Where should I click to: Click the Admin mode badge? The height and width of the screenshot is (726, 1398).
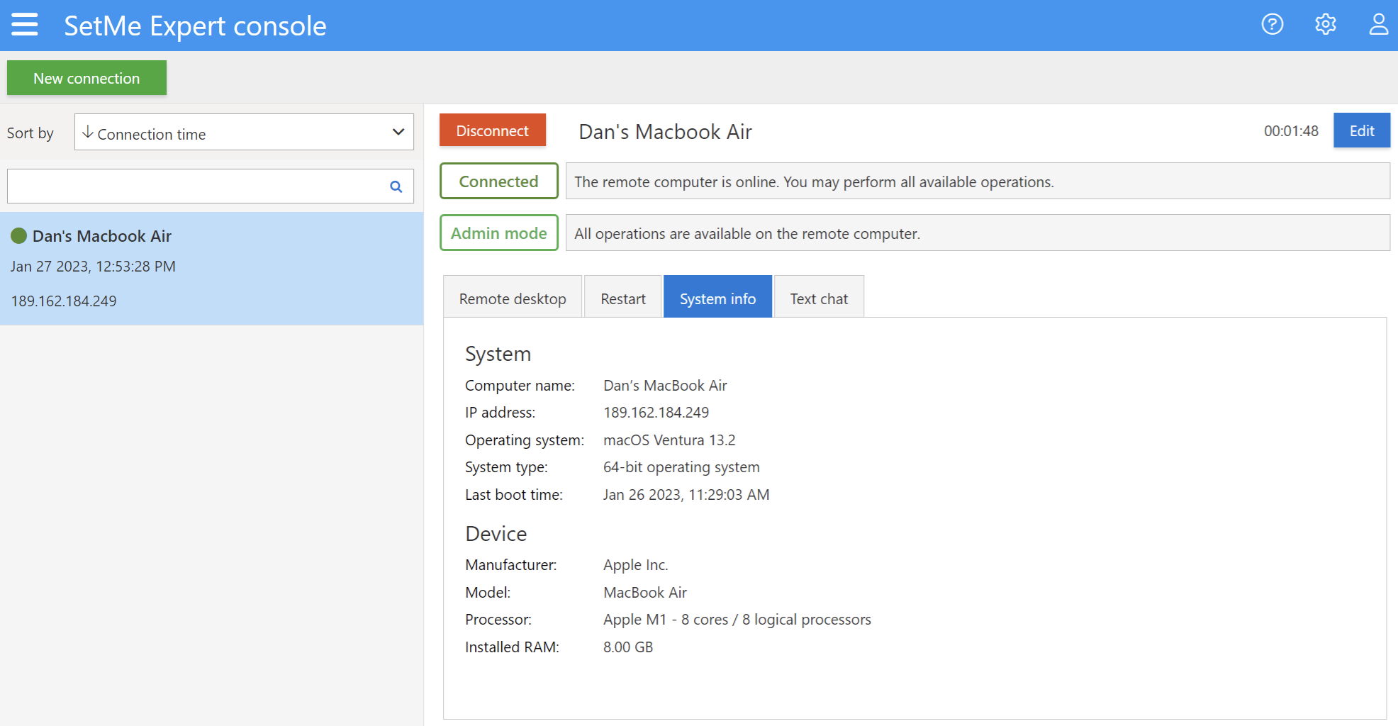pos(499,233)
